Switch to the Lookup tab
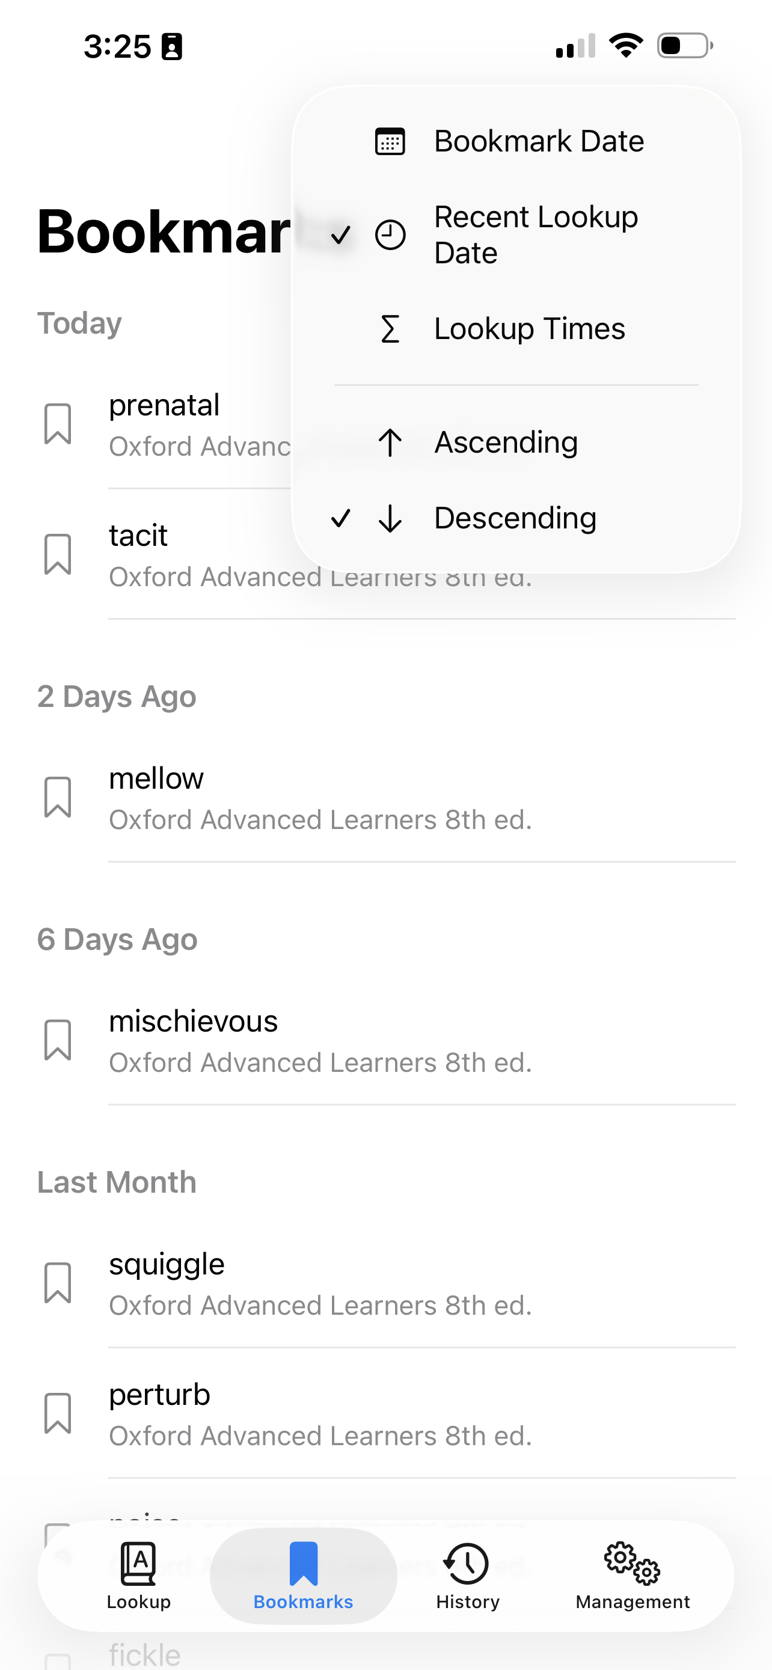This screenshot has height=1670, width=772. (139, 1576)
